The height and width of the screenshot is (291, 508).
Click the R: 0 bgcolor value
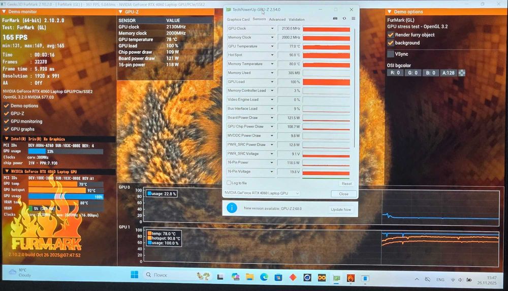coord(395,73)
